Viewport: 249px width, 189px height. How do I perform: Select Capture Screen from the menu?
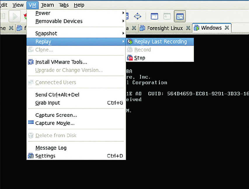[x=56, y=115]
